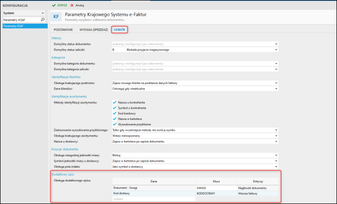Viewport: 337px width, 204px height.
Task: Disable the Kod kreskowy identification method
Action: 114,113
